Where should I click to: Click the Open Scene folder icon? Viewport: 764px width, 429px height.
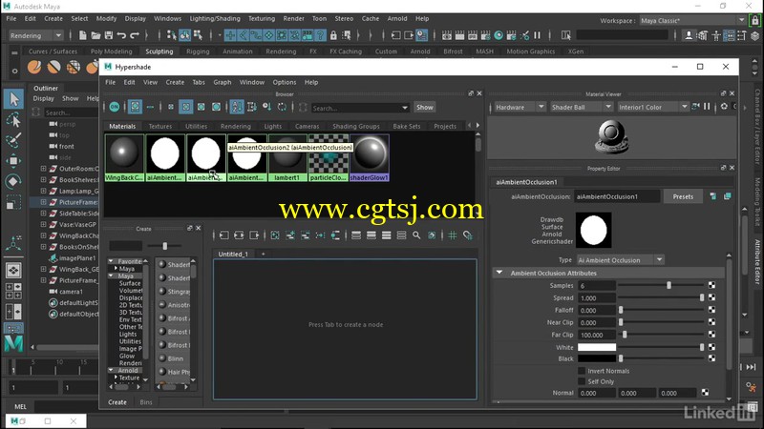coord(95,35)
